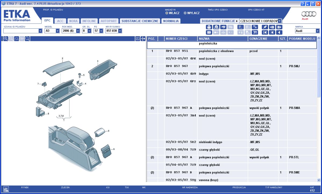The width and height of the screenshot is (322, 194).
Task: Open the Model A3 dropdown
Action: point(58,31)
